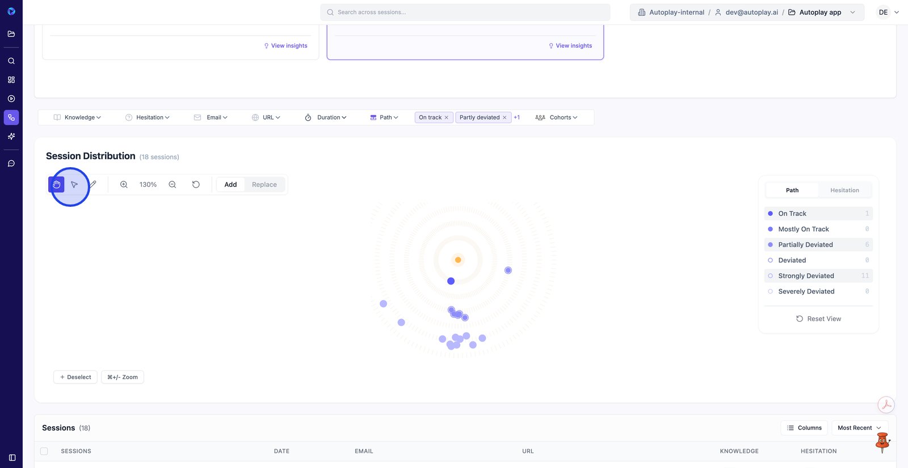
Task: Remove the On track filter chip
Action: coord(447,118)
